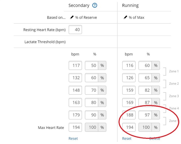
Task: Select Secondary 163 bpm field
Action: click(75, 103)
